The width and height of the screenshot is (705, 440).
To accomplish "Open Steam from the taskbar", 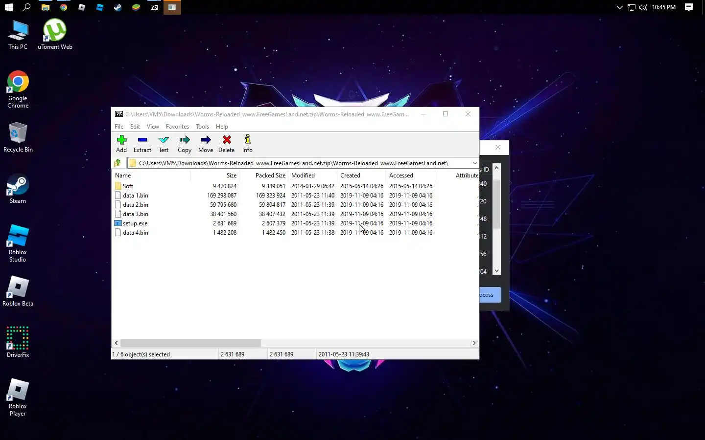I will pos(118,7).
